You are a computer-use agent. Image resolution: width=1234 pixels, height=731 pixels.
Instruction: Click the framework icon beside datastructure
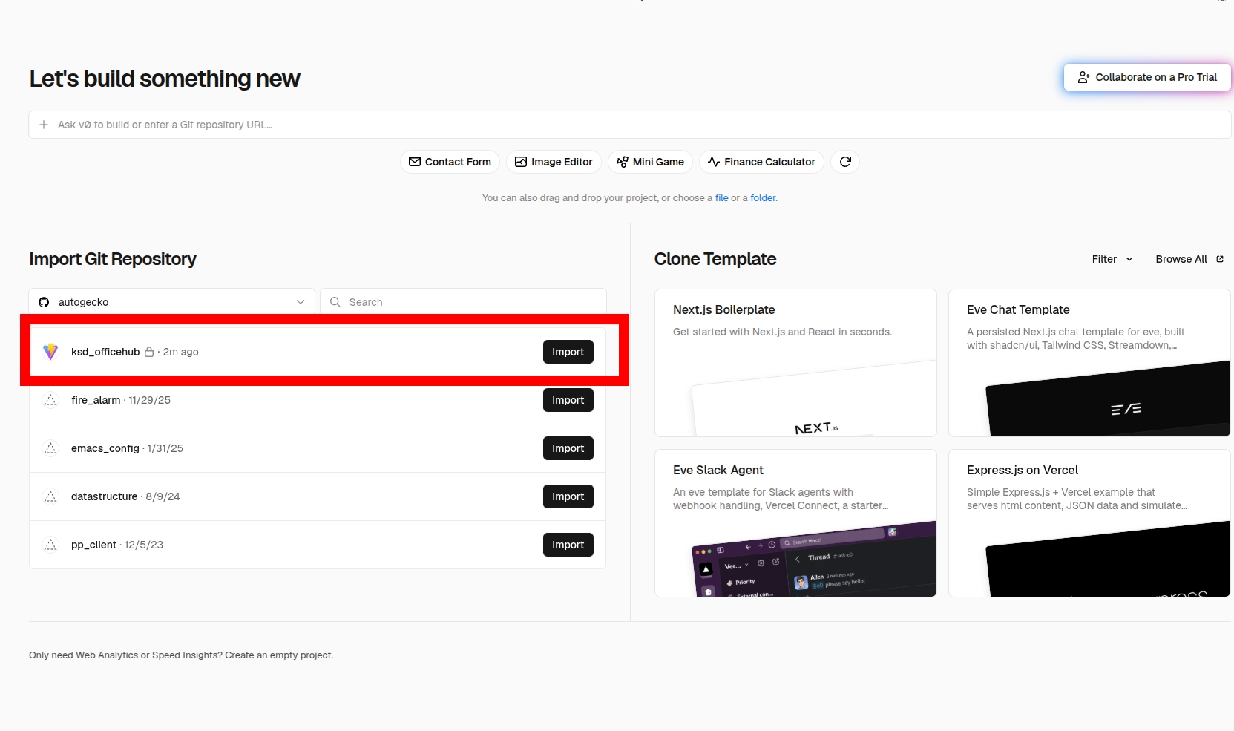coord(50,496)
